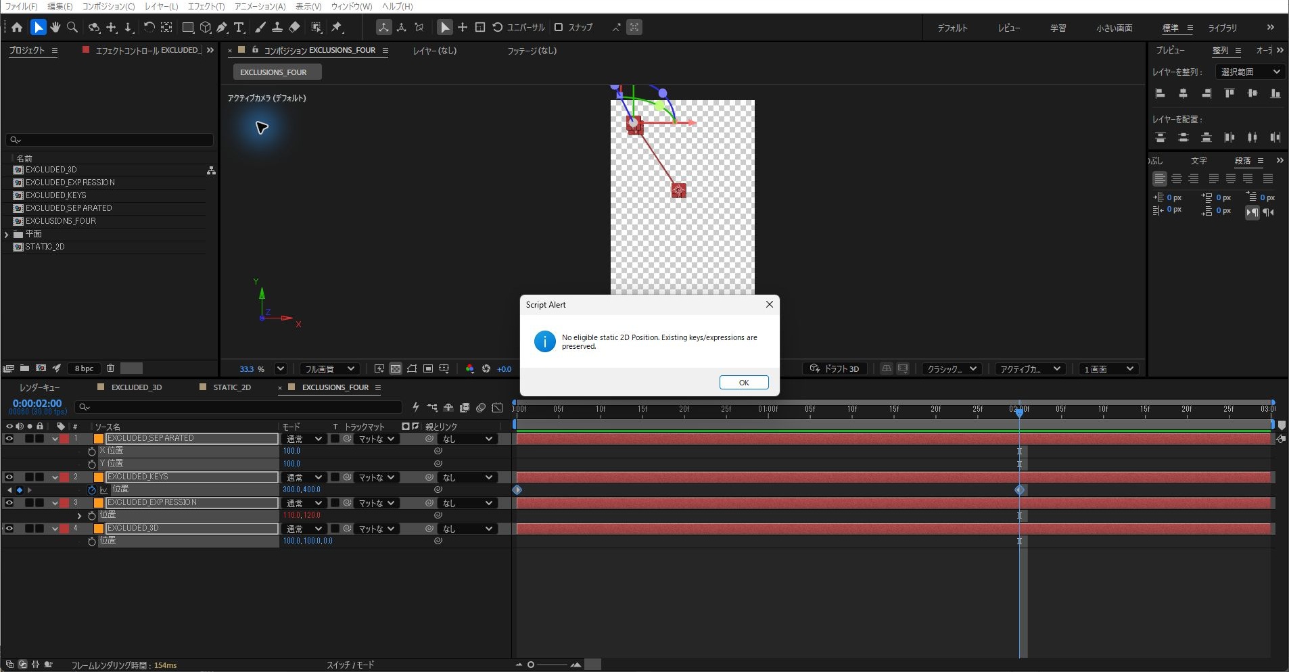The height and width of the screenshot is (672, 1289).
Task: Click align left edges icon
Action: coord(1161,93)
